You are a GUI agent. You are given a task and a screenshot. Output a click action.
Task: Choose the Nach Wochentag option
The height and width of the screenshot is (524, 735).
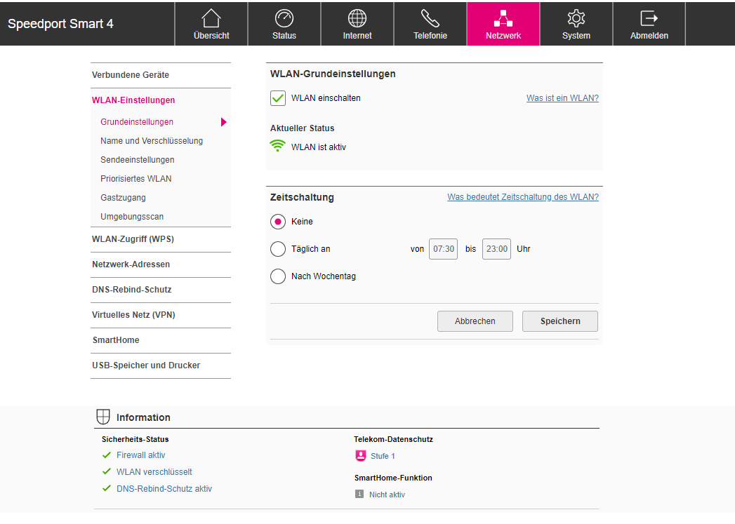coord(278,276)
